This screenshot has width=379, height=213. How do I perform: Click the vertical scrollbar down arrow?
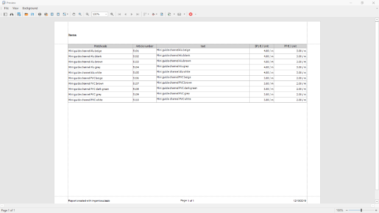coord(377,202)
